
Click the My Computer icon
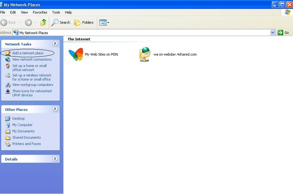(8, 125)
